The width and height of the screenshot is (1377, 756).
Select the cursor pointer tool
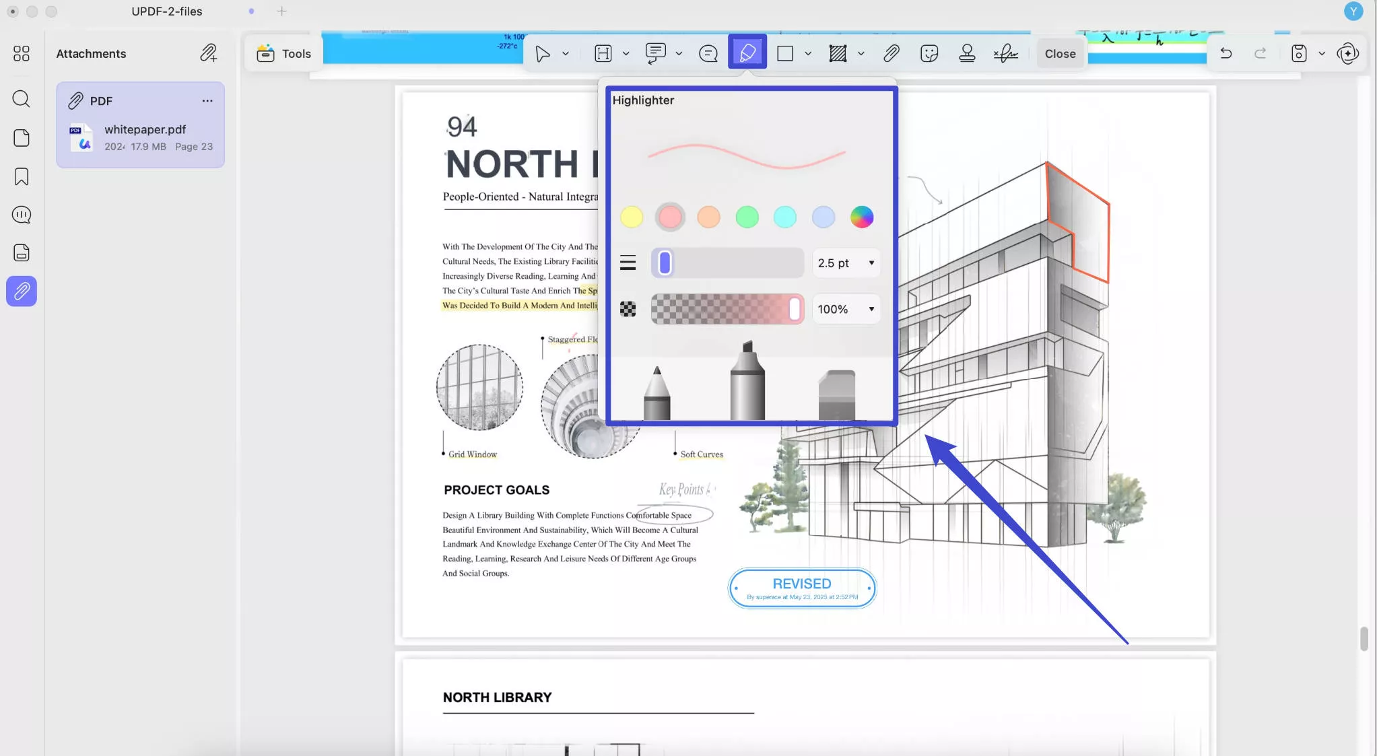(x=543, y=53)
